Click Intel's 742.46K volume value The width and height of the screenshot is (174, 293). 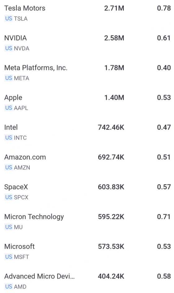pyautogui.click(x=111, y=127)
